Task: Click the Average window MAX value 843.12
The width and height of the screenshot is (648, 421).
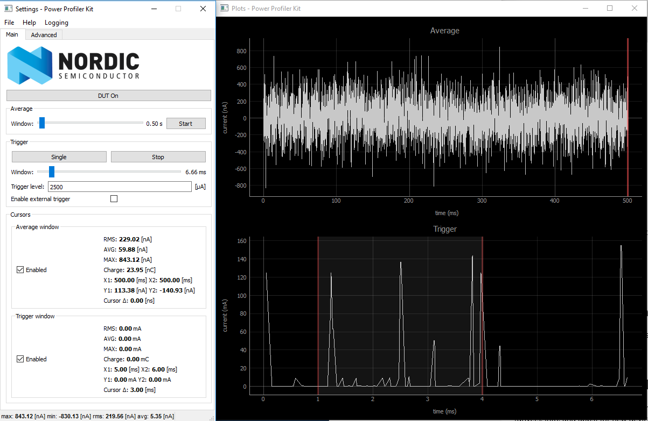Action: pos(130,260)
